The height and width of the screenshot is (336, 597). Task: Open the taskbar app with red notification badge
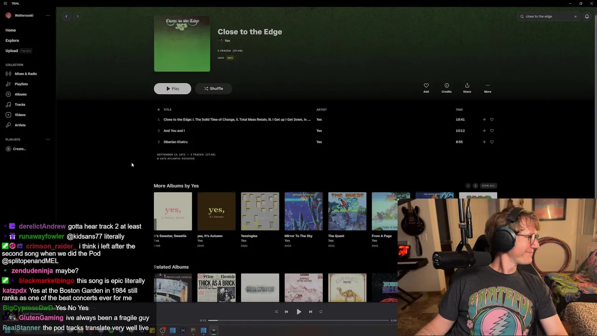[162, 331]
